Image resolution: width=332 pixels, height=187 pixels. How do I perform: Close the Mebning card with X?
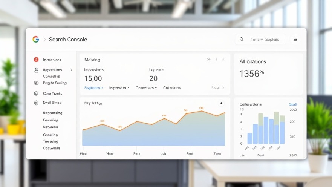(x=223, y=60)
